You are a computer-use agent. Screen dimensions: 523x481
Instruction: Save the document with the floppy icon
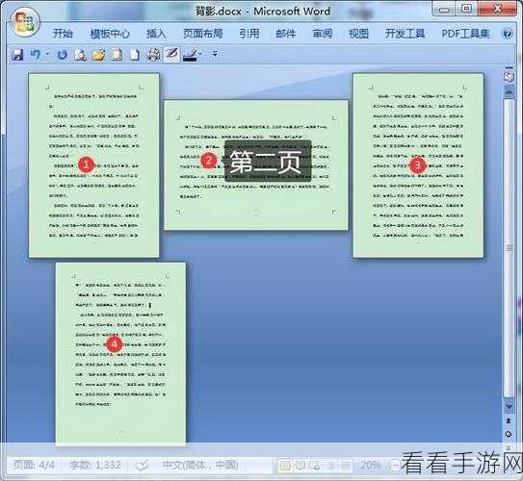pos(17,55)
